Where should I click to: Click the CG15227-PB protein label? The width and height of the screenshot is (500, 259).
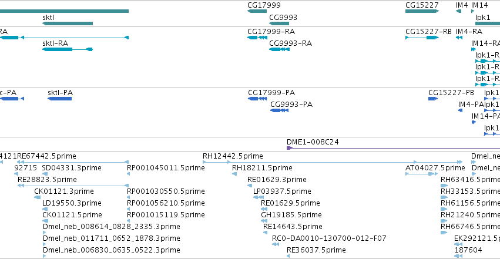click(451, 93)
